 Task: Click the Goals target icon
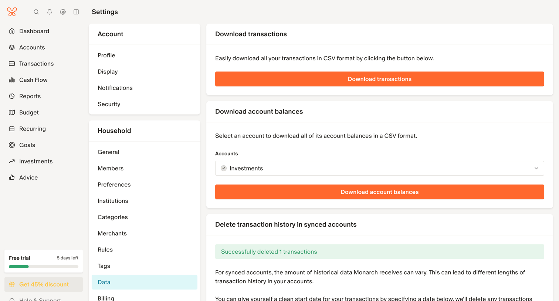[12, 145]
